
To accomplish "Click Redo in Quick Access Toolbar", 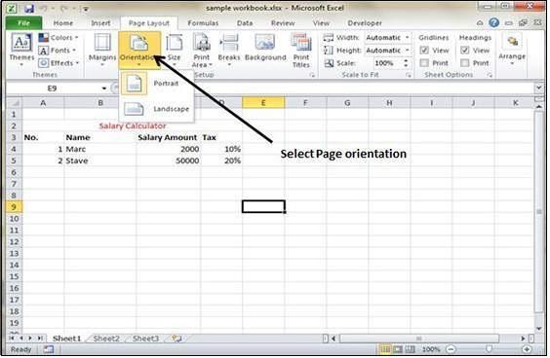I will point(63,8).
